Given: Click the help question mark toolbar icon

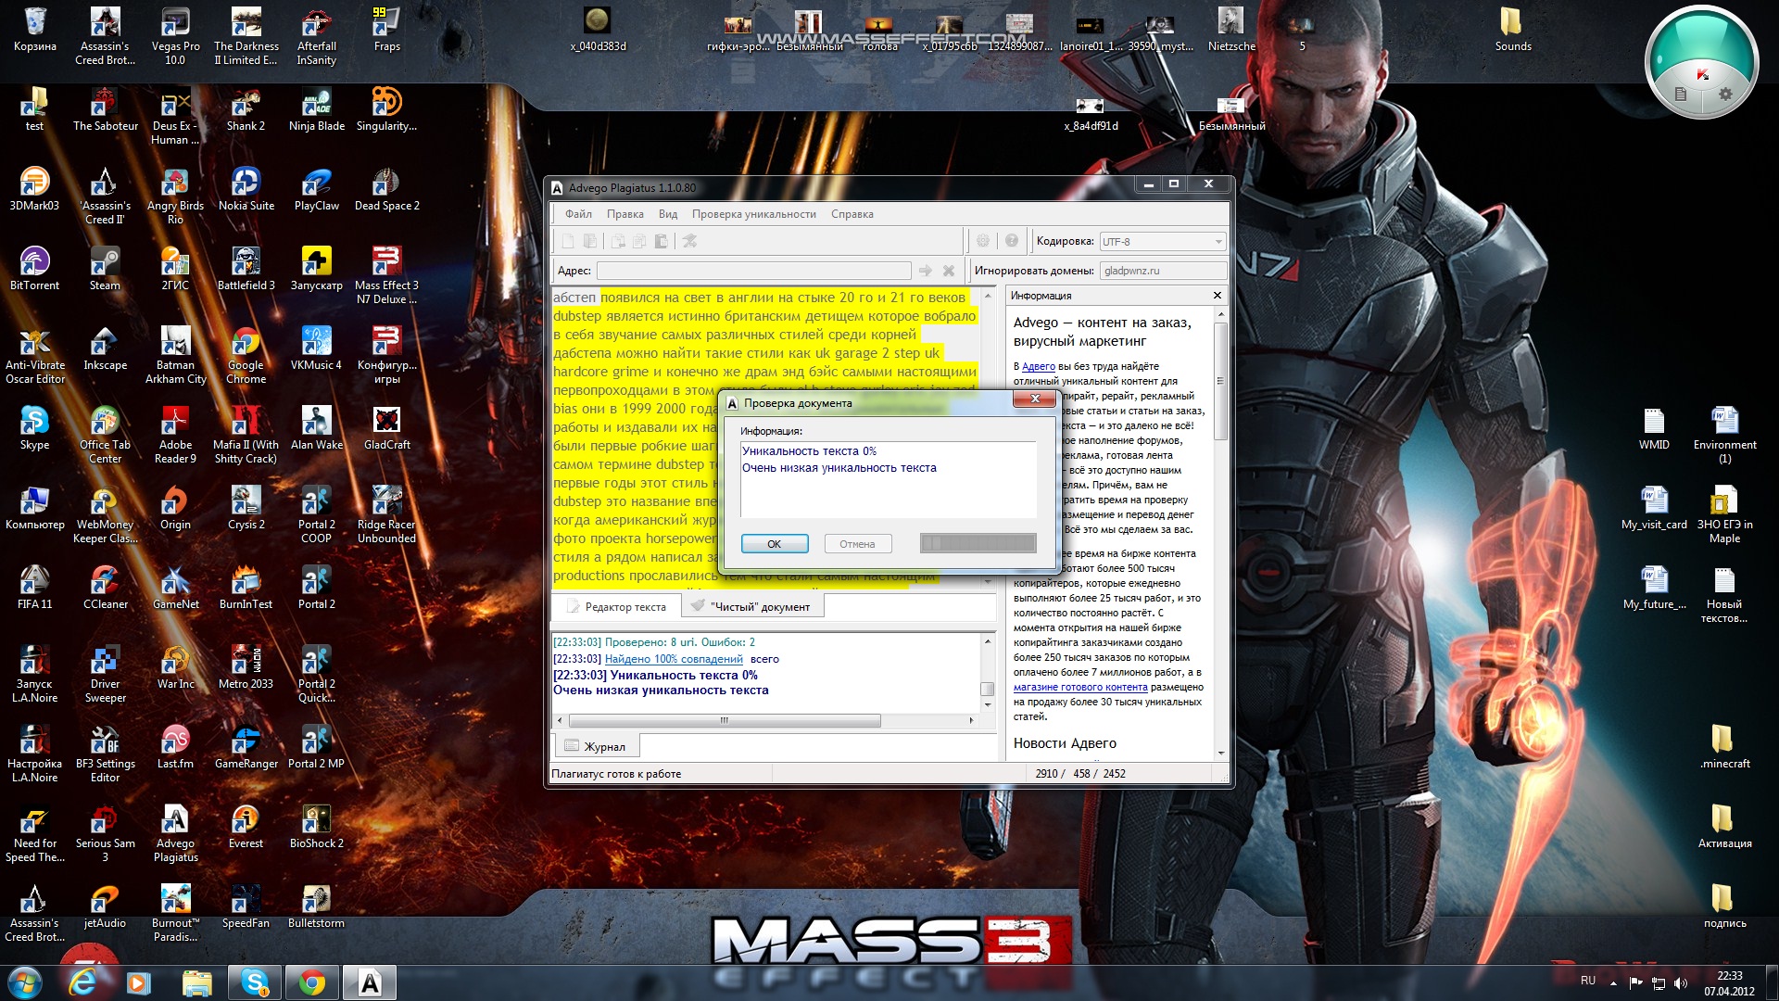Looking at the screenshot, I should pyautogui.click(x=1012, y=241).
